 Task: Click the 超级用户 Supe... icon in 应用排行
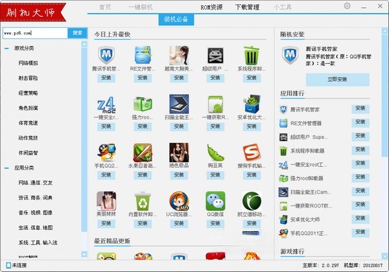click(283, 137)
